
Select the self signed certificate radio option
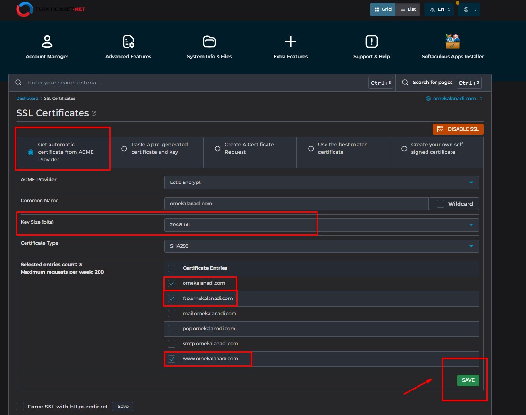[x=404, y=149]
